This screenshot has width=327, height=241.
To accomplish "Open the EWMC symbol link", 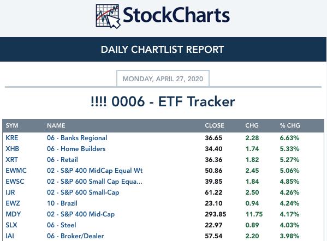I will point(16,170).
